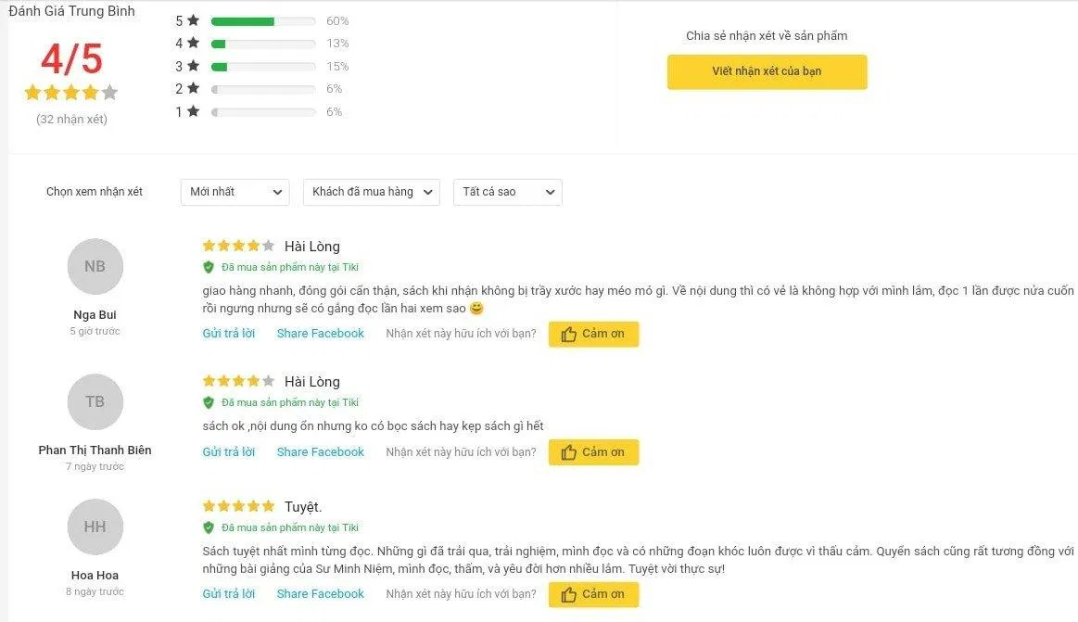This screenshot has height=622, width=1078.
Task: Click the HH avatar circle
Action: coord(95,527)
